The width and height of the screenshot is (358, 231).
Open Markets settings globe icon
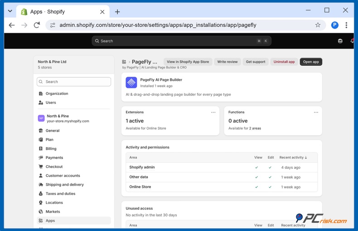pos(41,211)
